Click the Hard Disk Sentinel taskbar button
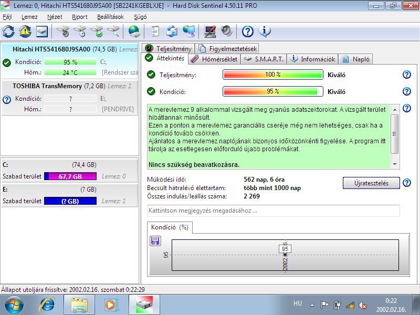 point(144,305)
